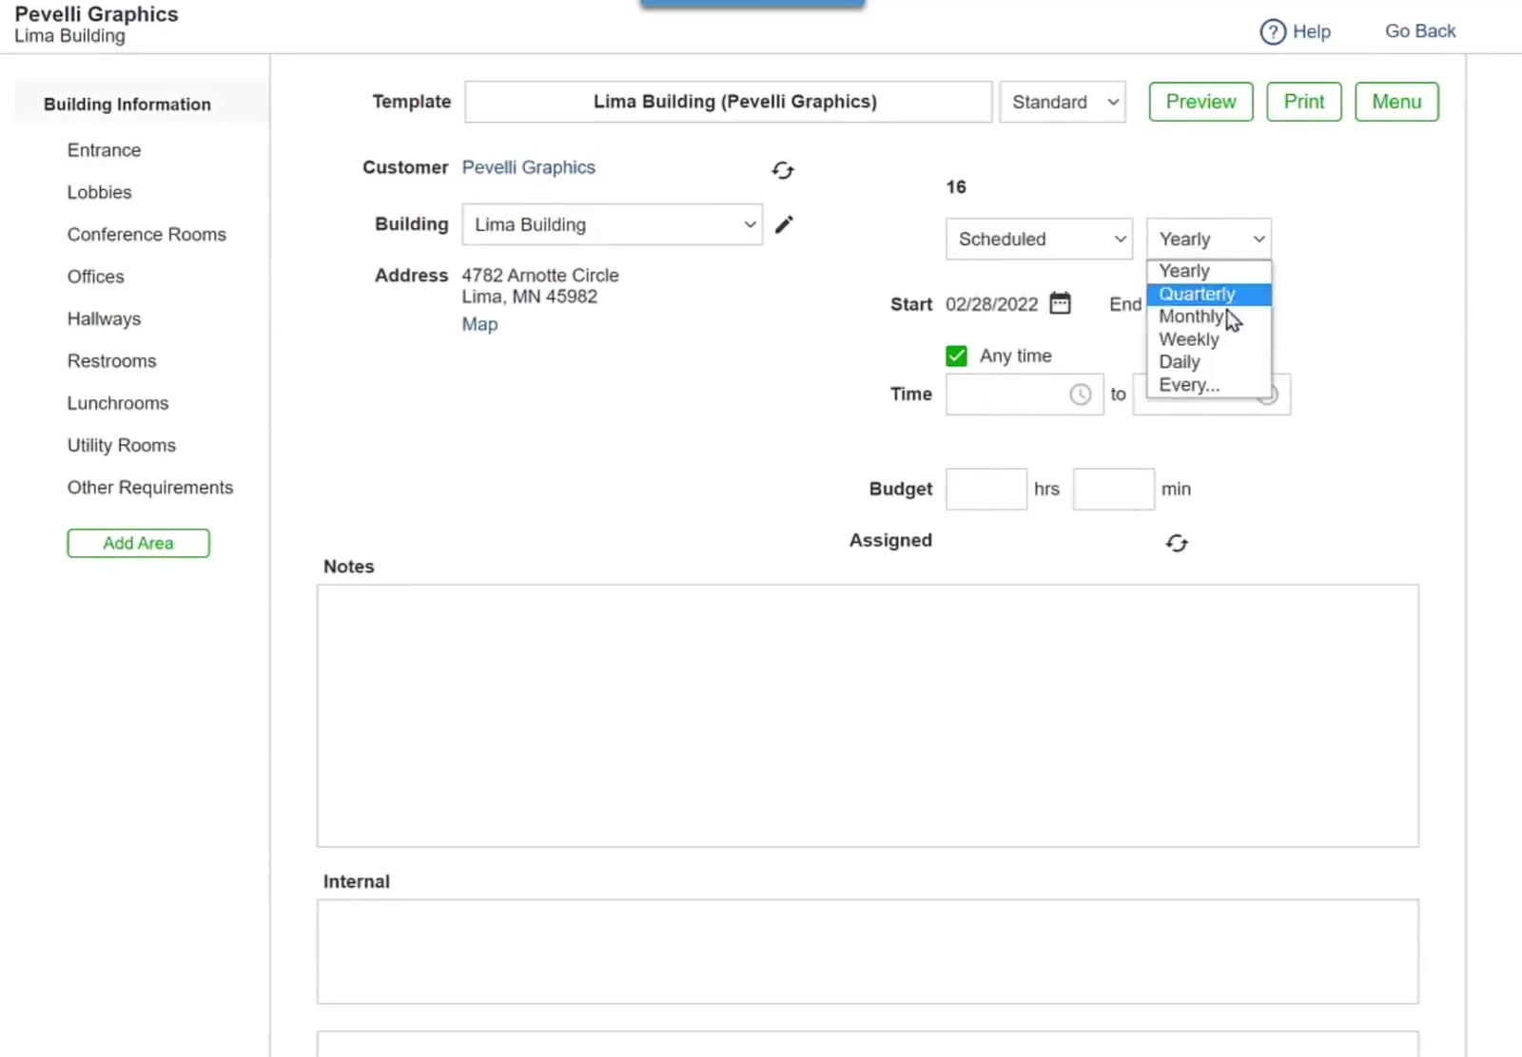The height and width of the screenshot is (1057, 1522).
Task: Open the Standard template type dropdown
Action: (1063, 102)
